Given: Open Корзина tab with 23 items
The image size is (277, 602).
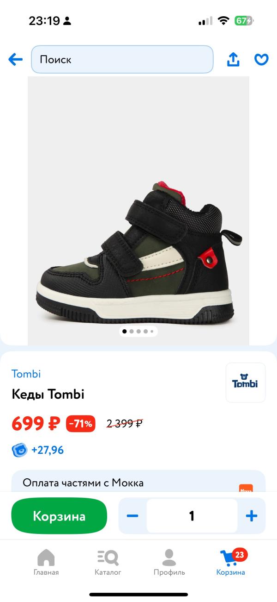Looking at the screenshot, I should coord(231,562).
